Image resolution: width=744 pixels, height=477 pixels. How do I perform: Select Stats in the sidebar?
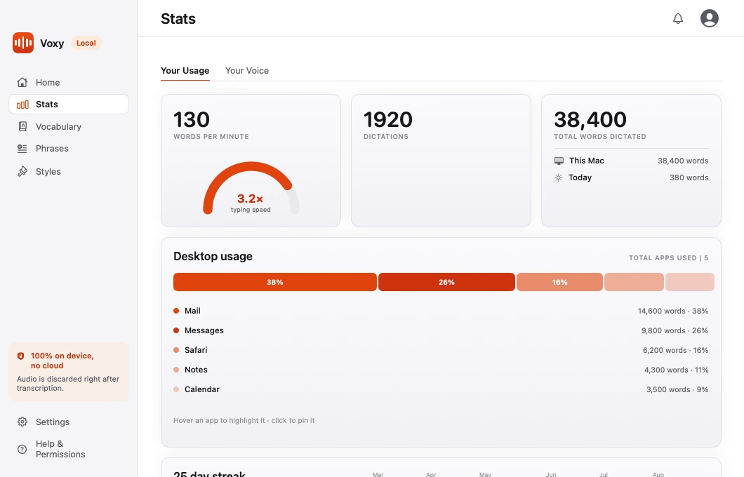point(69,105)
